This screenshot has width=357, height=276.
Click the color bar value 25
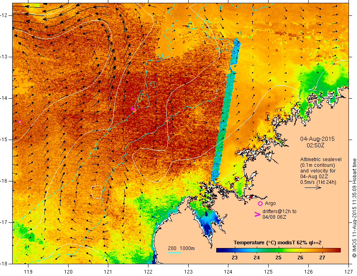pos(278,258)
